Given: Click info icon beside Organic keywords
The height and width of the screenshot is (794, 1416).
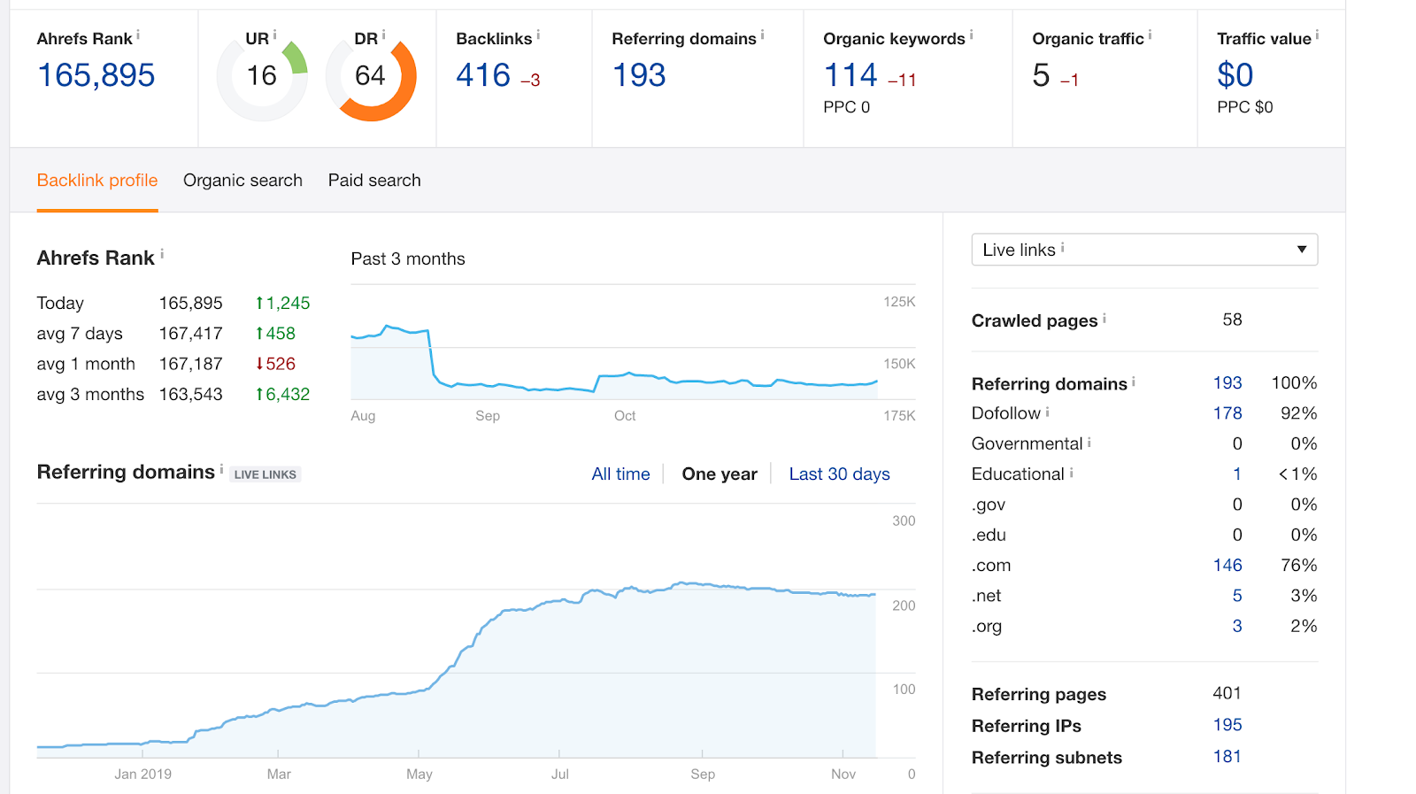Looking at the screenshot, I should tap(971, 35).
